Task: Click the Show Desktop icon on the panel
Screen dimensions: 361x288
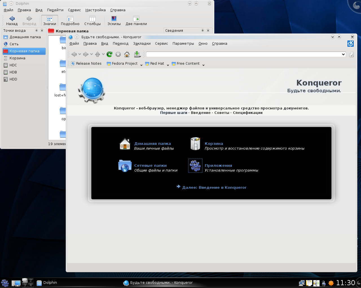Action: pos(16,283)
